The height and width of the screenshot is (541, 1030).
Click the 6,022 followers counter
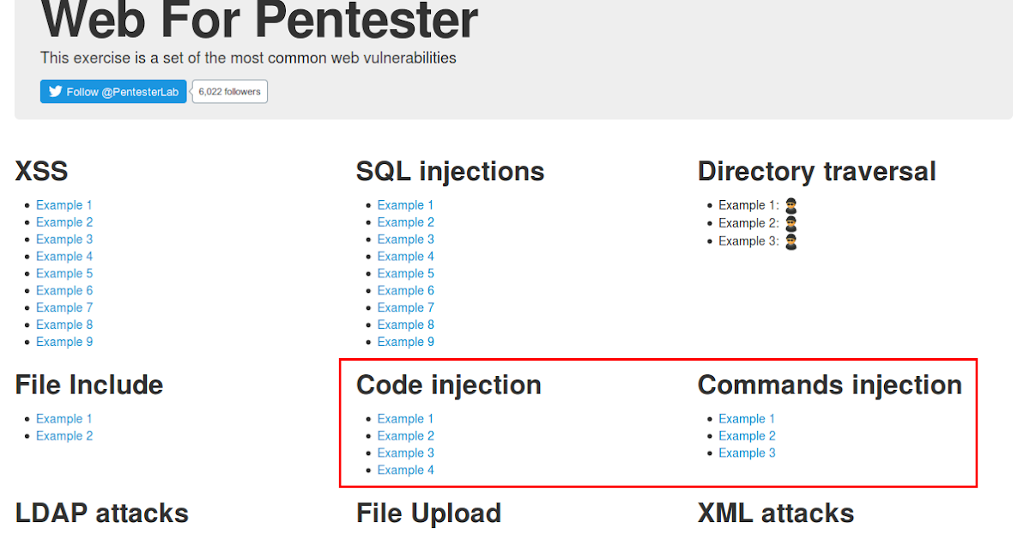(229, 91)
